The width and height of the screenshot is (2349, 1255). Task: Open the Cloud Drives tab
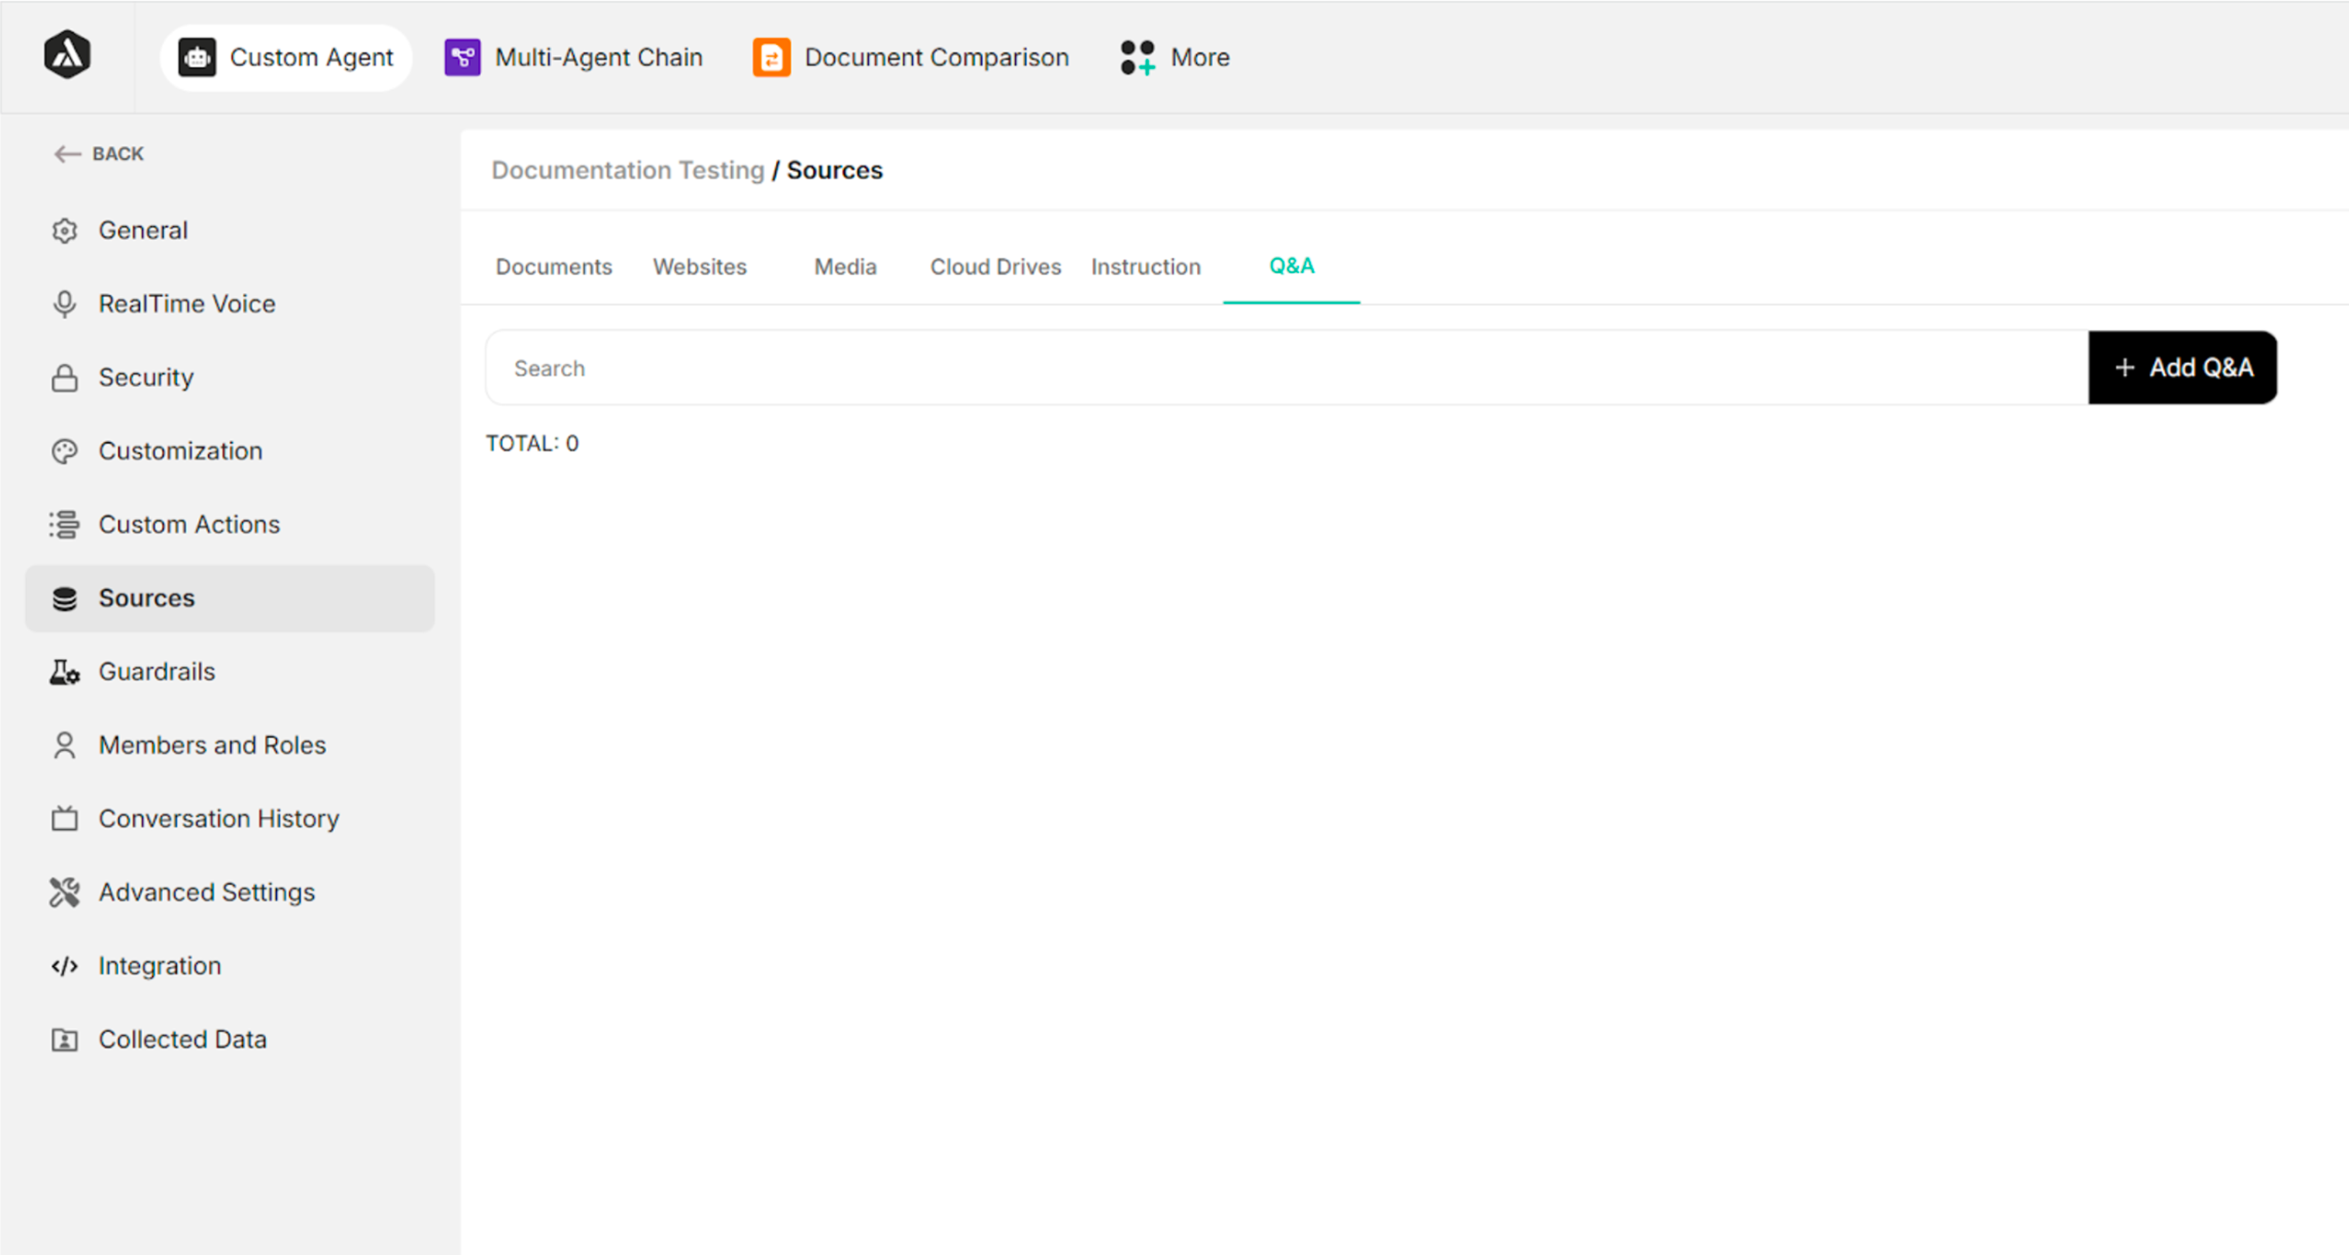995,267
